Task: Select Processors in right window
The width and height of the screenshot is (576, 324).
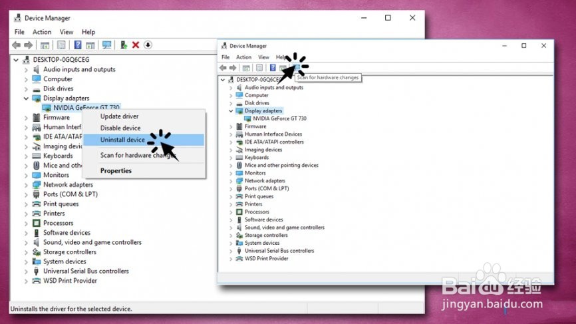Action: click(257, 212)
